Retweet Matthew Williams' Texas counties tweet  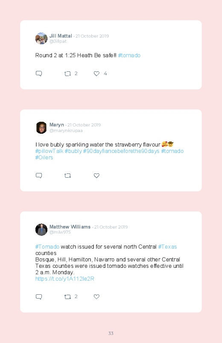pos(67,297)
